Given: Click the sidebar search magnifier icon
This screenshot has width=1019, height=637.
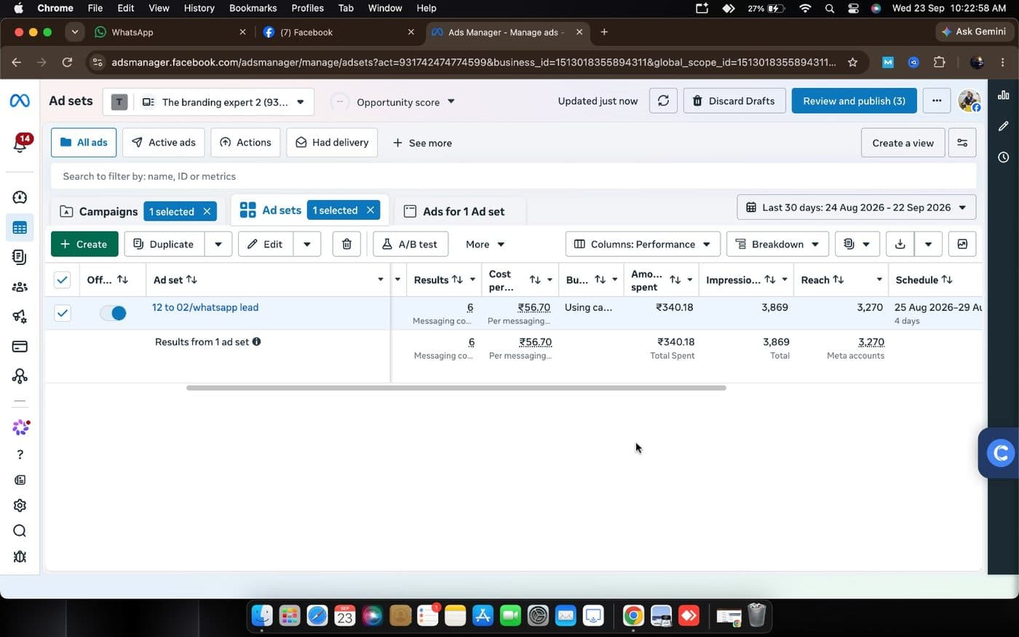Looking at the screenshot, I should point(20,531).
